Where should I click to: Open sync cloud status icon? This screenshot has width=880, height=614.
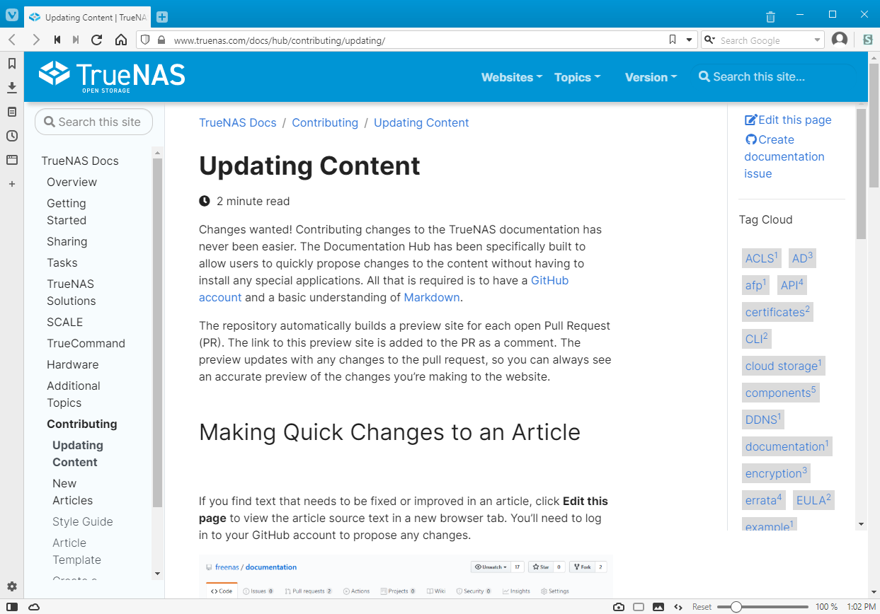[x=34, y=607]
